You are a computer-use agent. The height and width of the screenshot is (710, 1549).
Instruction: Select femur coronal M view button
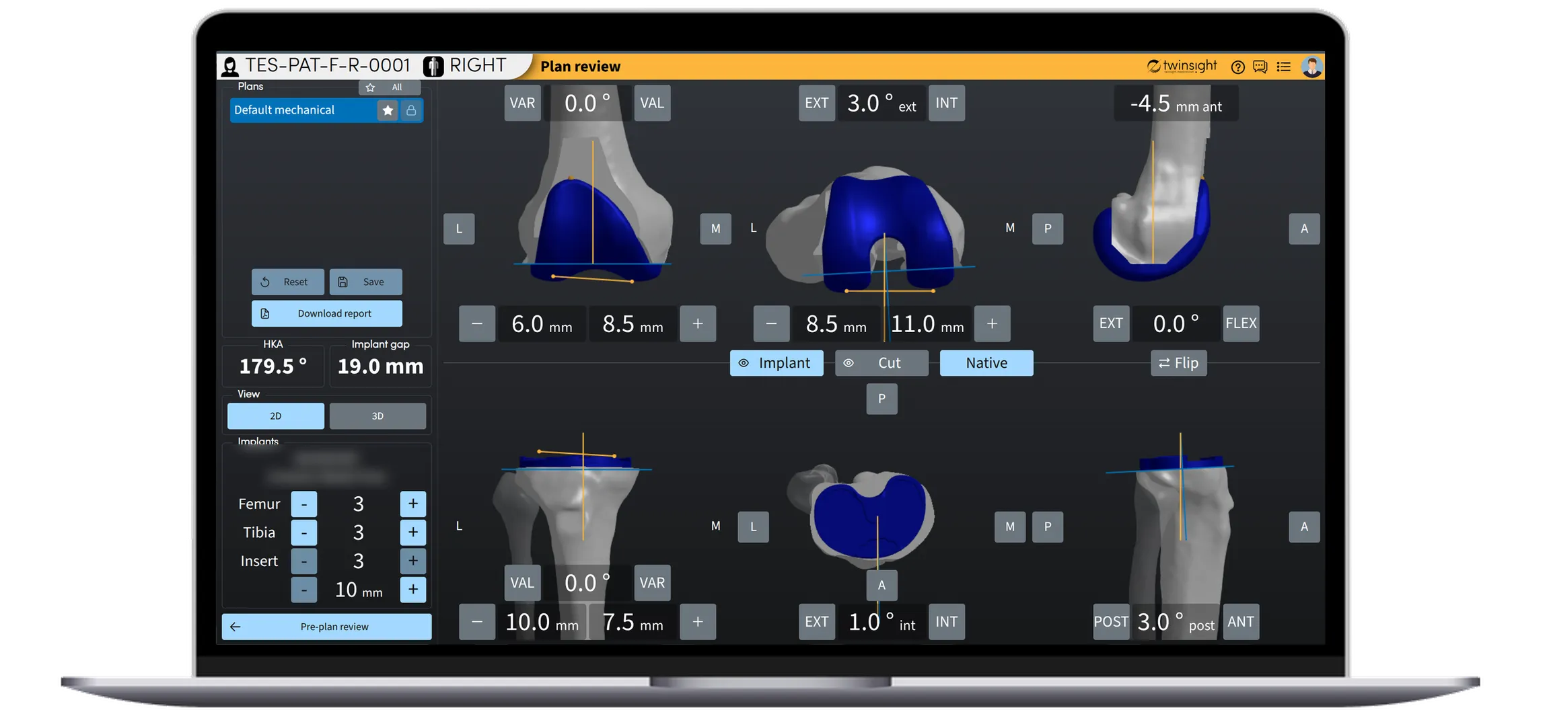coord(715,229)
